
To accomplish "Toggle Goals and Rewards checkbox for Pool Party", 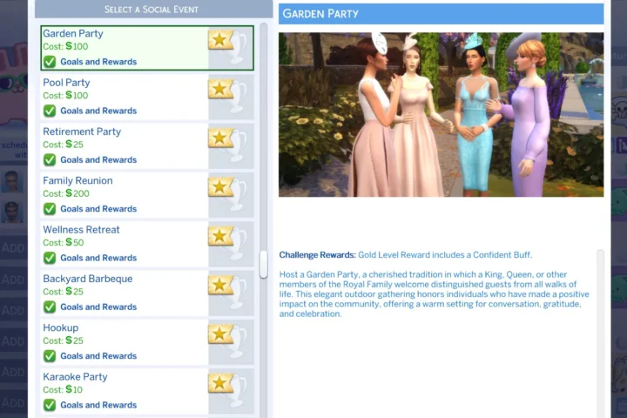I will [50, 111].
